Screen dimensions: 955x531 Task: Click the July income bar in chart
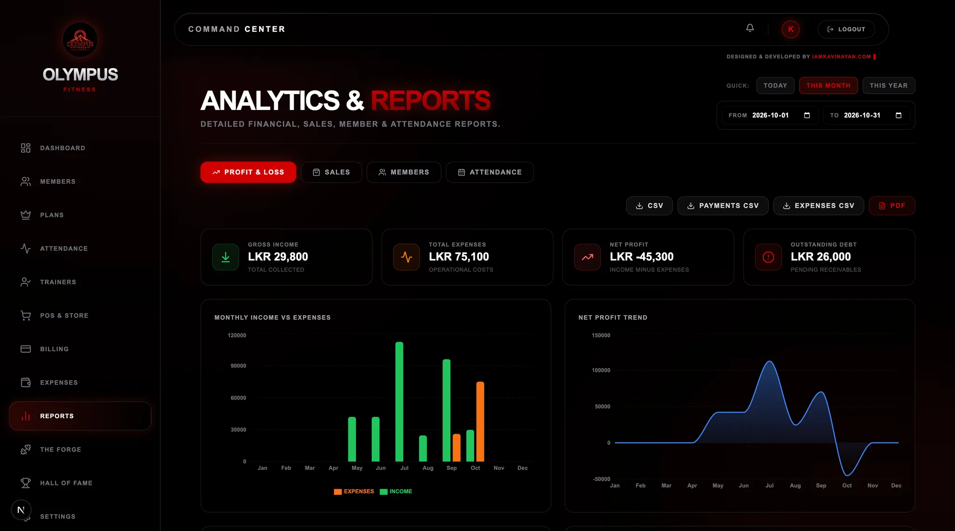[399, 401]
